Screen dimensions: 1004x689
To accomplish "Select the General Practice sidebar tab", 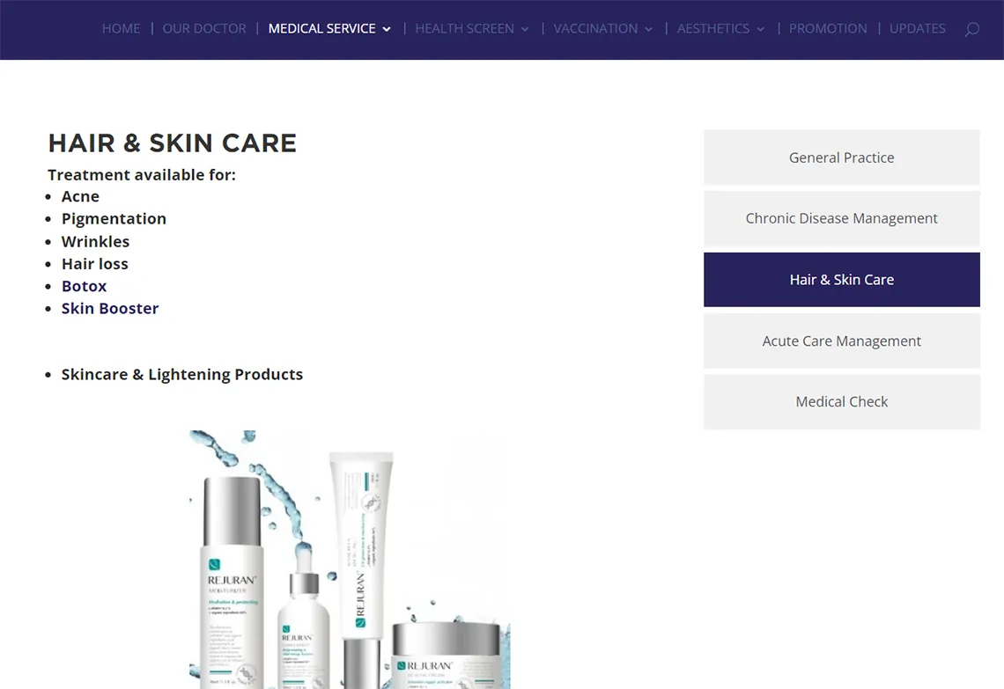I will 841,158.
